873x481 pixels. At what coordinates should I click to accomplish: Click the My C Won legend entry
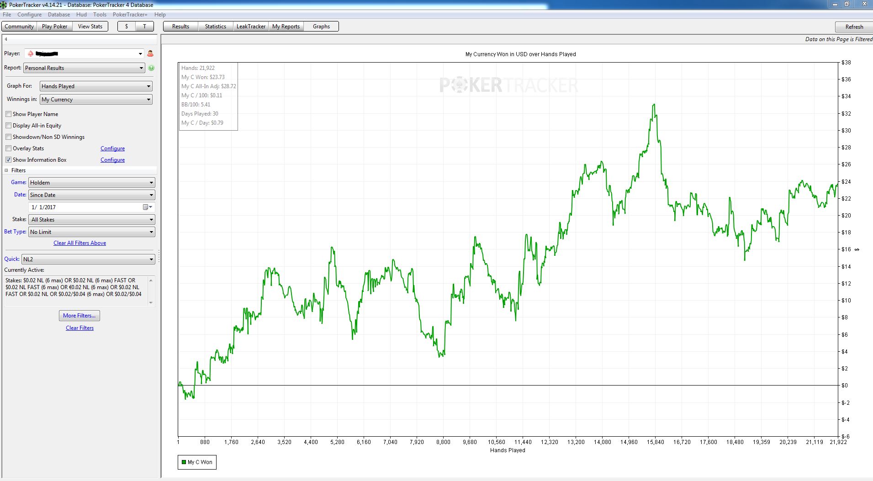(197, 462)
